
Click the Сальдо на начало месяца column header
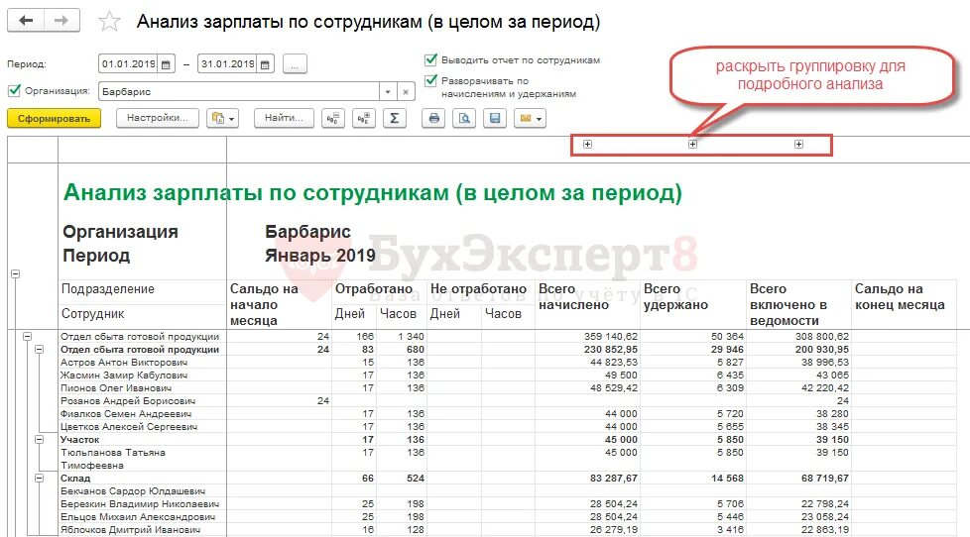(279, 304)
